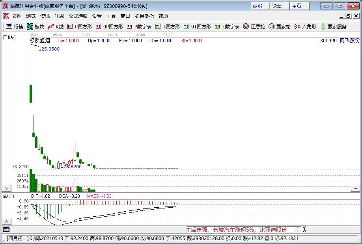The width and height of the screenshot is (362, 244).
Task: Click the 05-12 date marker on timeline
Action: 34,35
